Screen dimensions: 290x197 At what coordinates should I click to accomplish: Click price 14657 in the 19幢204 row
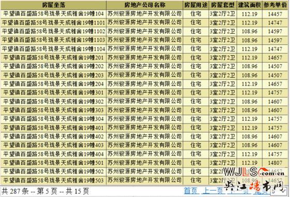coord(275,84)
